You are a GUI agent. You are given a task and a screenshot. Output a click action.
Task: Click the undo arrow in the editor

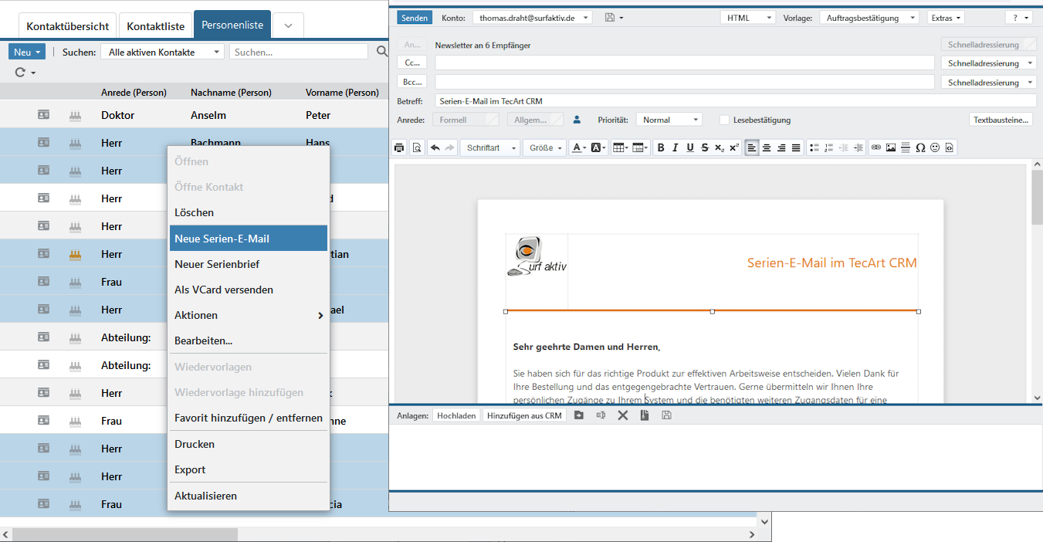pyautogui.click(x=435, y=147)
